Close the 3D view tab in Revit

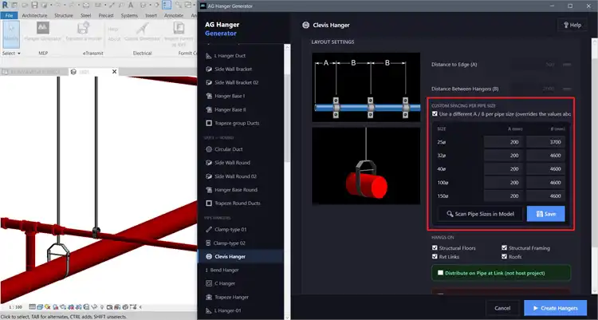coord(114,71)
